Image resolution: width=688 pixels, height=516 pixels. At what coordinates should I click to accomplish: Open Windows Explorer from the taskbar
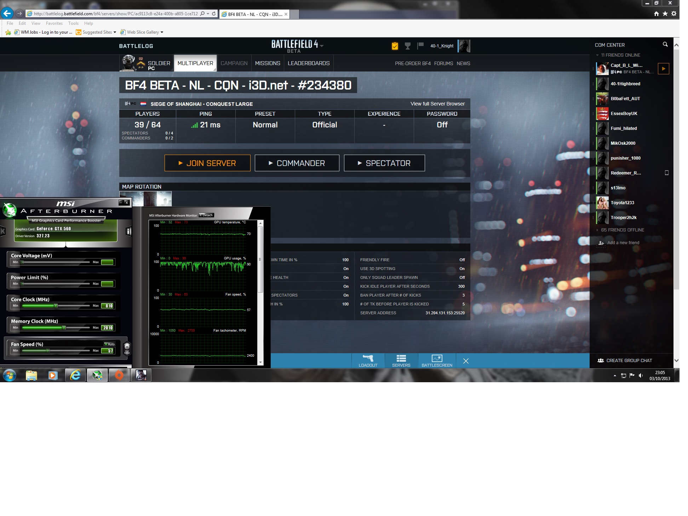click(31, 375)
